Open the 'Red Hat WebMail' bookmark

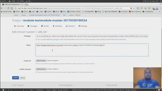point(110,12)
